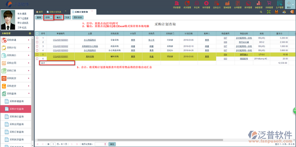The height and width of the screenshot is (147, 296).
Task: Toggle the select-all header checkbox
Action: (x=37, y=34)
